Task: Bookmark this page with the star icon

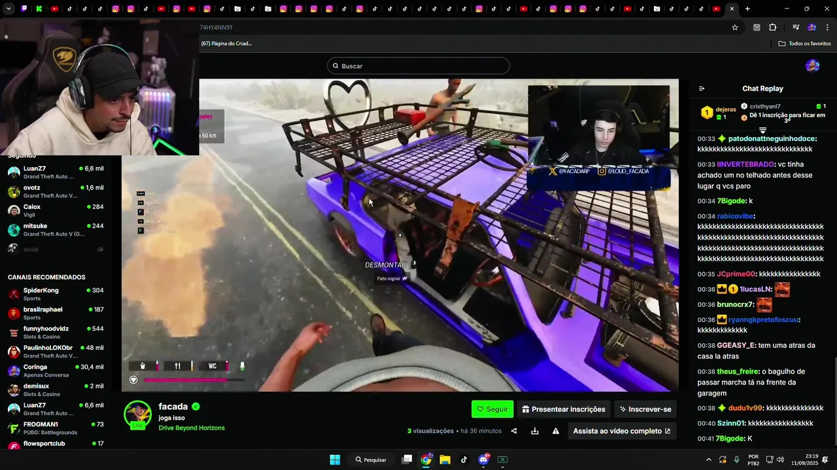Action: [735, 27]
